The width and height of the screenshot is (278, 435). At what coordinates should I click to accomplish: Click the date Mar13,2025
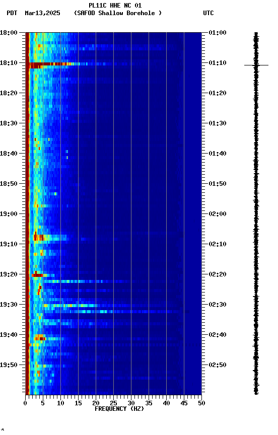[x=42, y=13]
